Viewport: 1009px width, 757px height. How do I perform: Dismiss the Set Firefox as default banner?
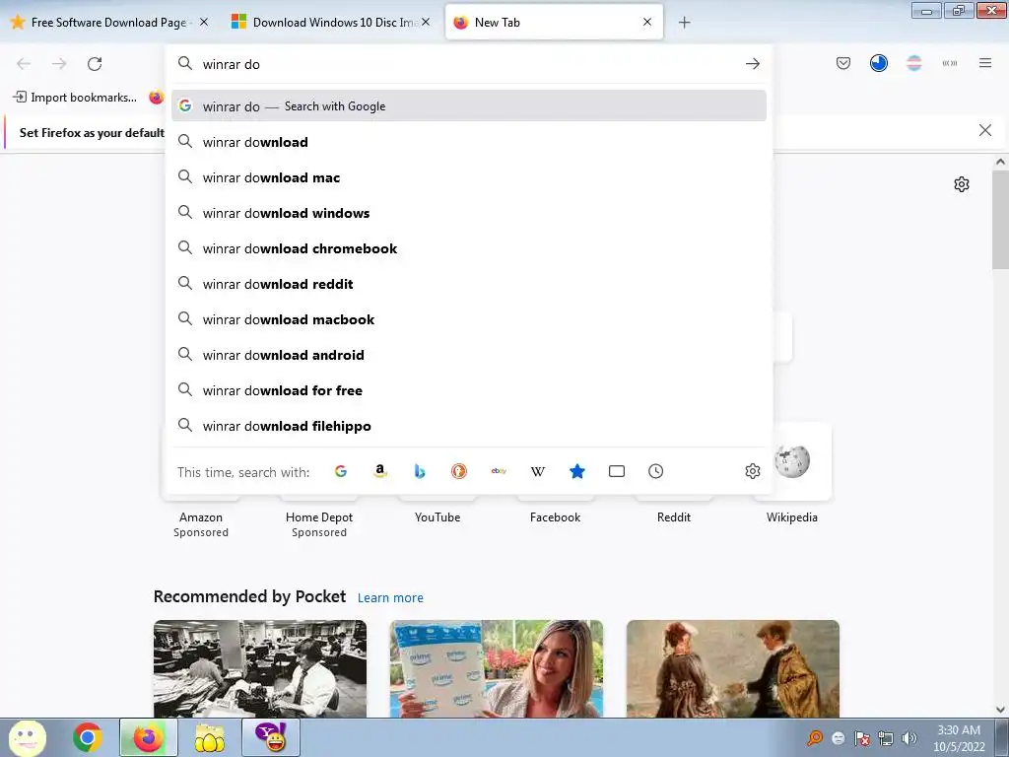pyautogui.click(x=985, y=131)
